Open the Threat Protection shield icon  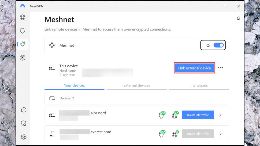click(x=23, y=31)
